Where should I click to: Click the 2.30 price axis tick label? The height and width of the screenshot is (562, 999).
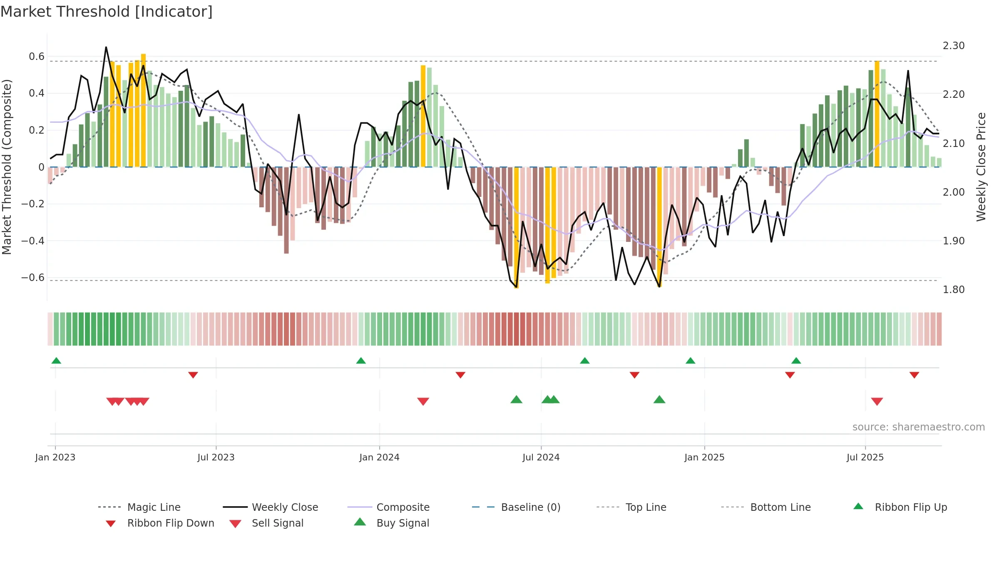pos(954,46)
